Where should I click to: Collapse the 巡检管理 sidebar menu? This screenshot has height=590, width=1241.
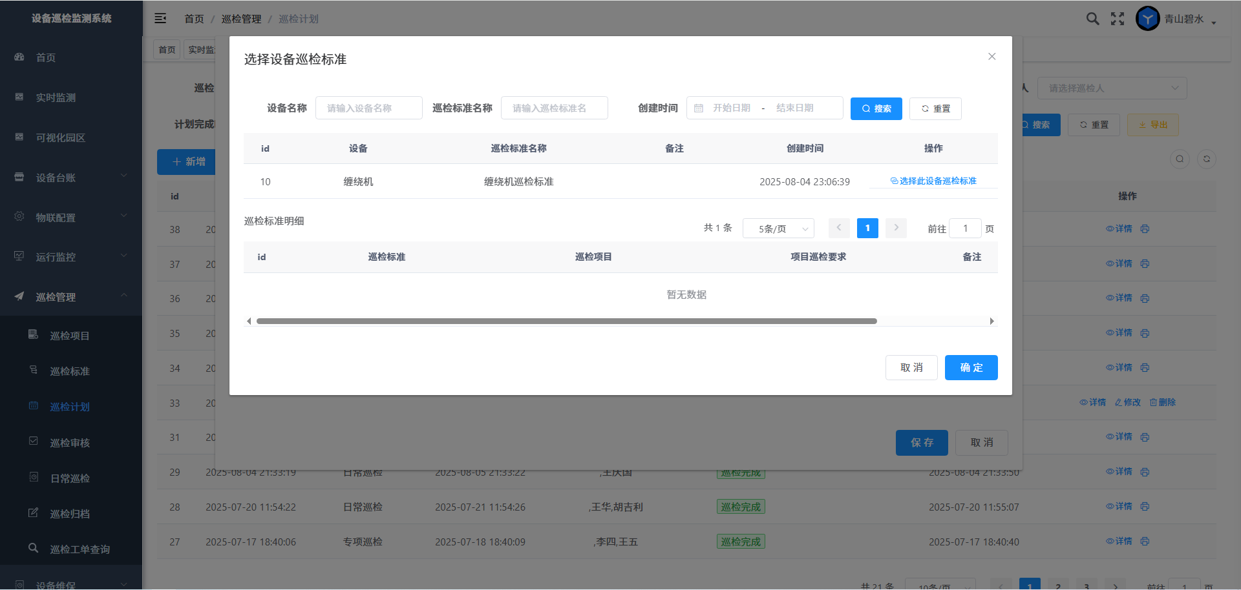(x=71, y=297)
